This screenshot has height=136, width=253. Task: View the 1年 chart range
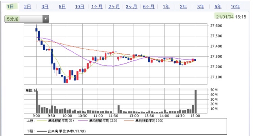pos(166,7)
